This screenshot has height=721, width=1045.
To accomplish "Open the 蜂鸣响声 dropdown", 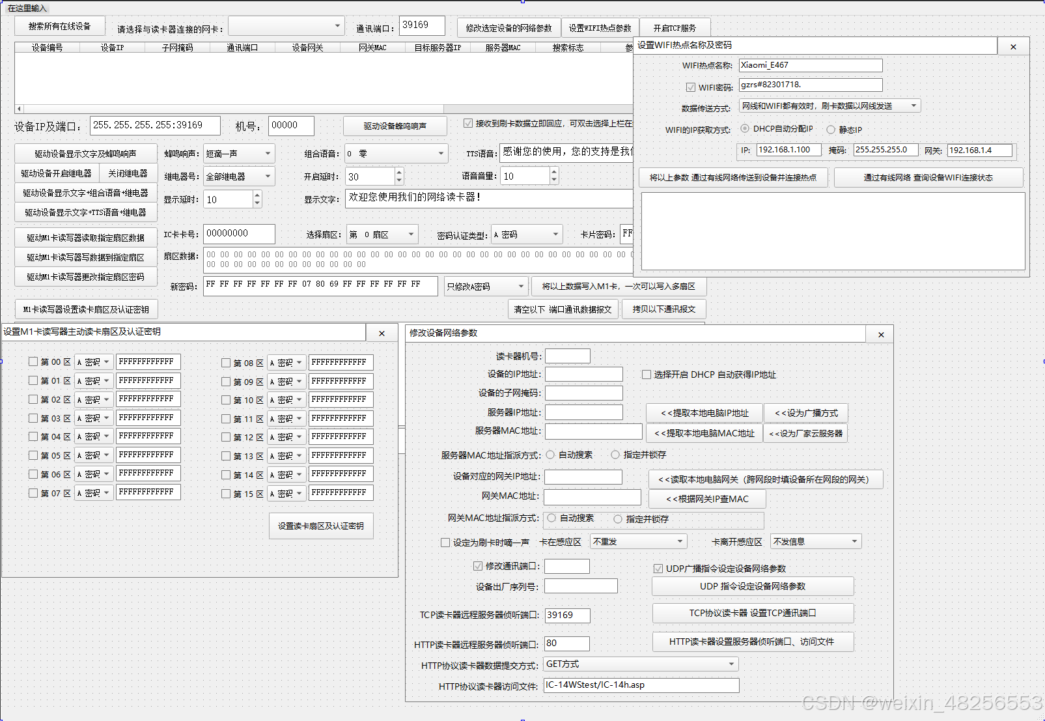I will (x=239, y=154).
